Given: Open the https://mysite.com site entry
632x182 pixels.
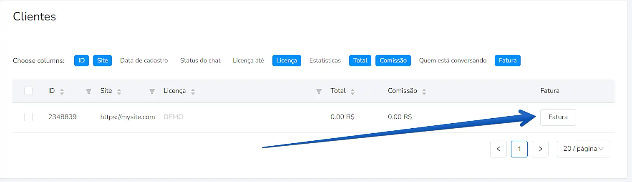Looking at the screenshot, I should coord(127,117).
